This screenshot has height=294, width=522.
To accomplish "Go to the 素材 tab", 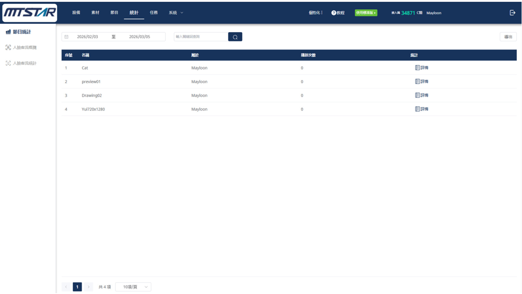I will (95, 13).
